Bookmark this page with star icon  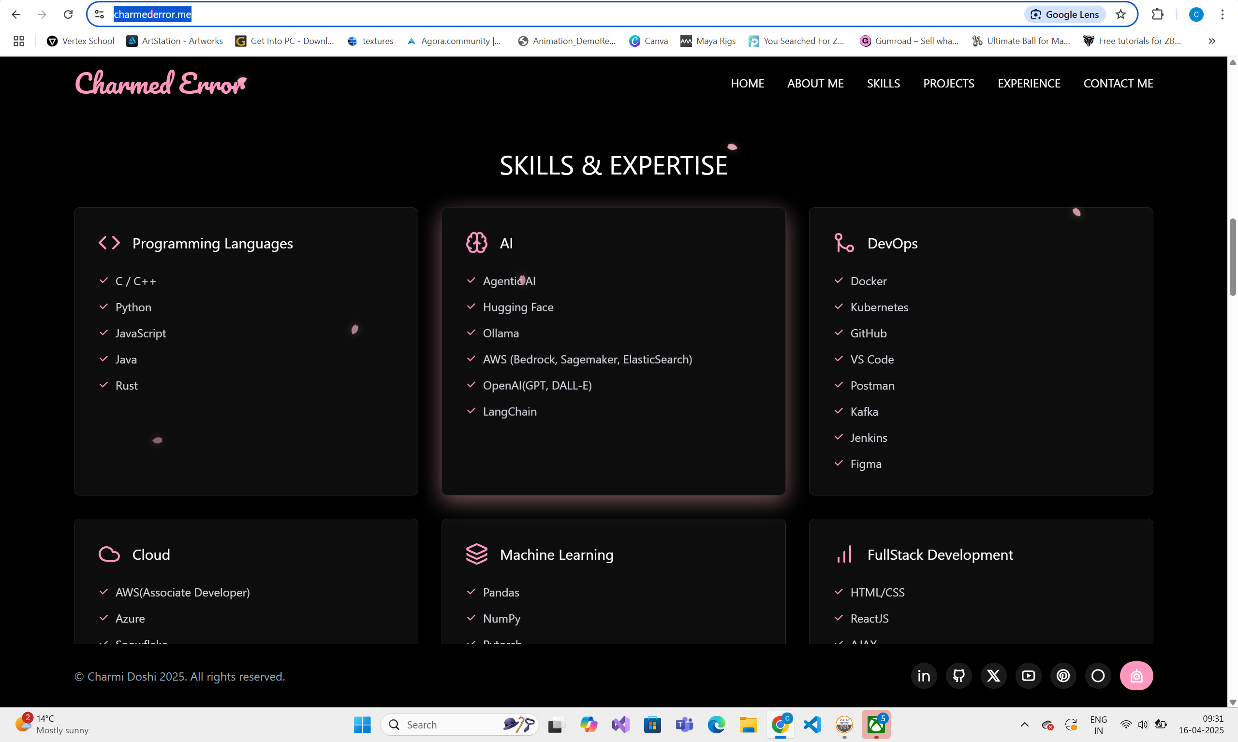1120,15
